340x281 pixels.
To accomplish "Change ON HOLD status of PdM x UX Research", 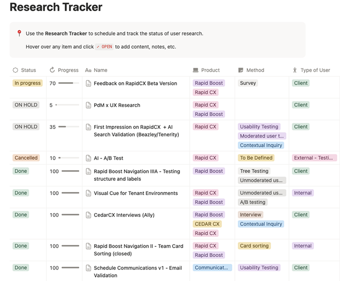I will click(26, 105).
